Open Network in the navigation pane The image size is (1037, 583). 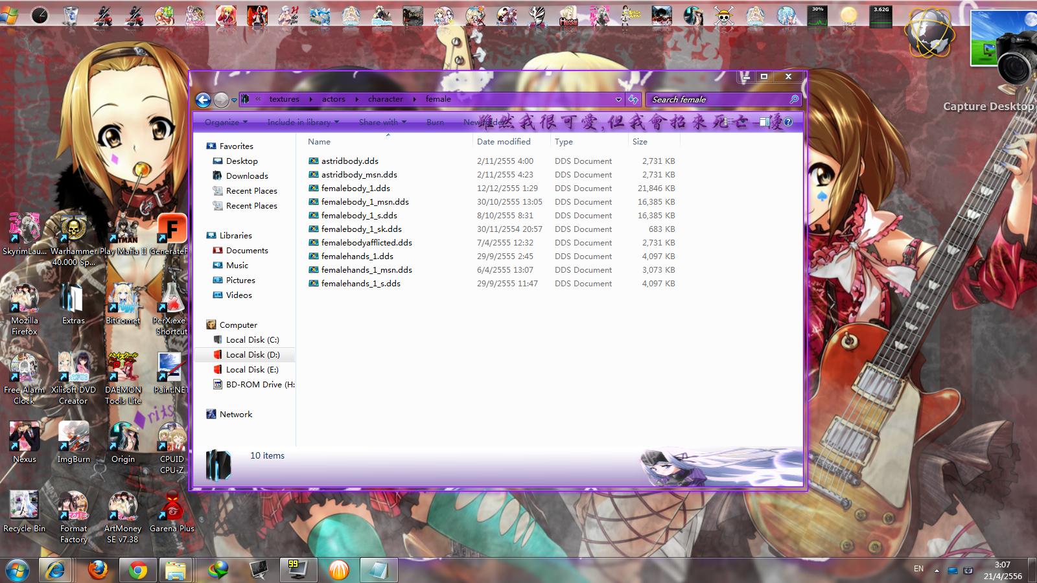[x=236, y=414]
